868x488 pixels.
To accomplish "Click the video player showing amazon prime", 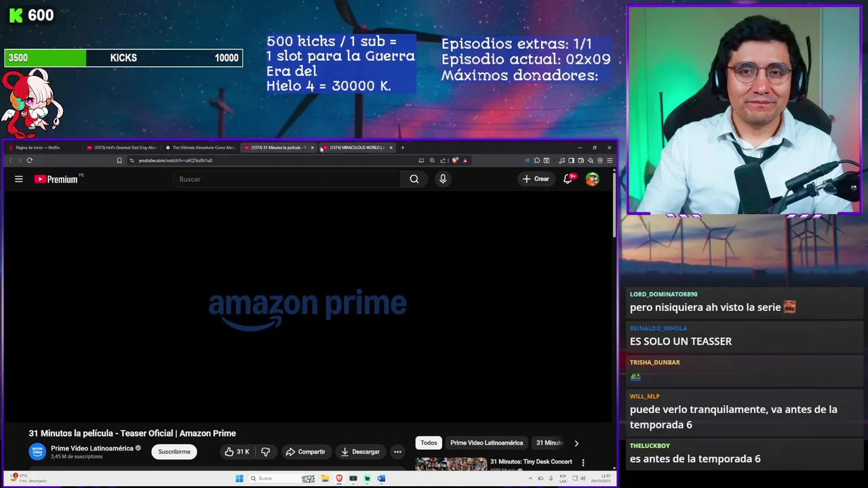I will coord(308,307).
